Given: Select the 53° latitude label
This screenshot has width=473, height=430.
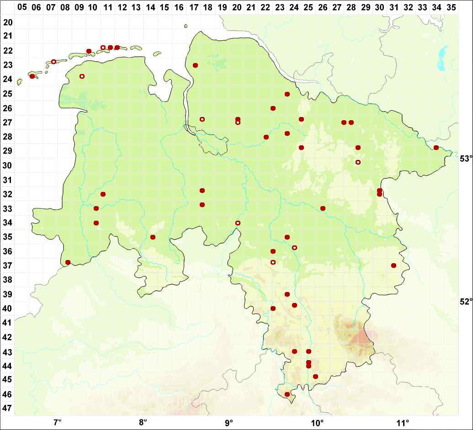Looking at the screenshot, I should [x=465, y=159].
